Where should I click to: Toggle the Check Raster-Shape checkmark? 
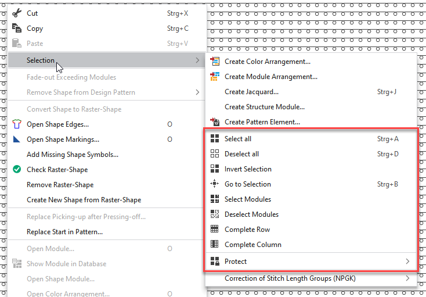pos(17,170)
